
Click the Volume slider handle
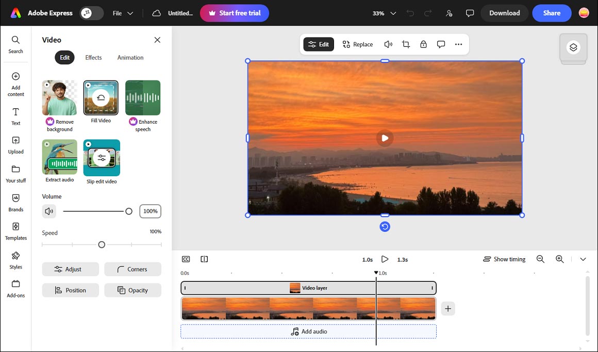point(129,211)
